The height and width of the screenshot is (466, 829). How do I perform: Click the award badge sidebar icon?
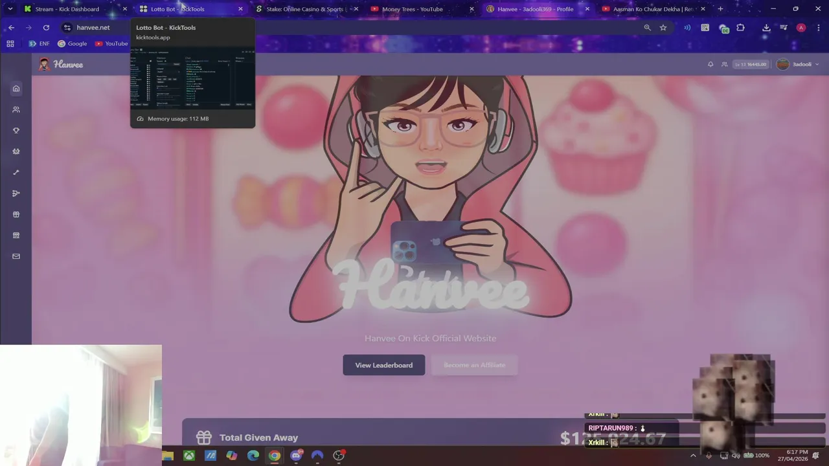tap(16, 151)
